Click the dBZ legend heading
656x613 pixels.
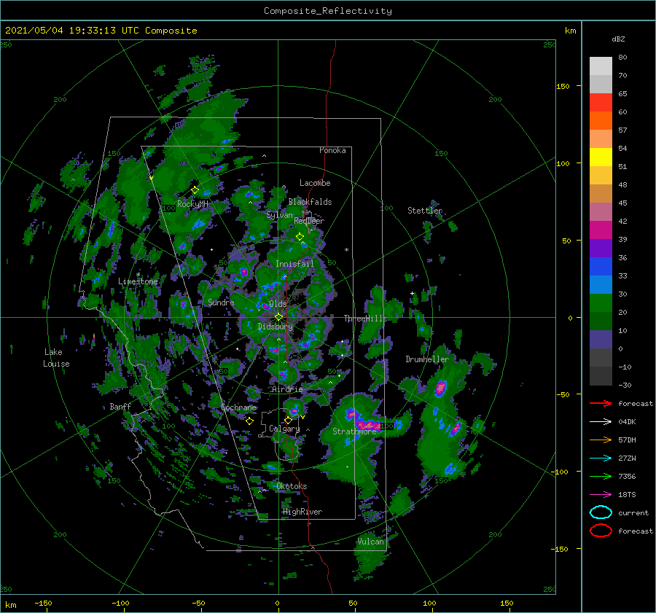pyautogui.click(x=618, y=39)
